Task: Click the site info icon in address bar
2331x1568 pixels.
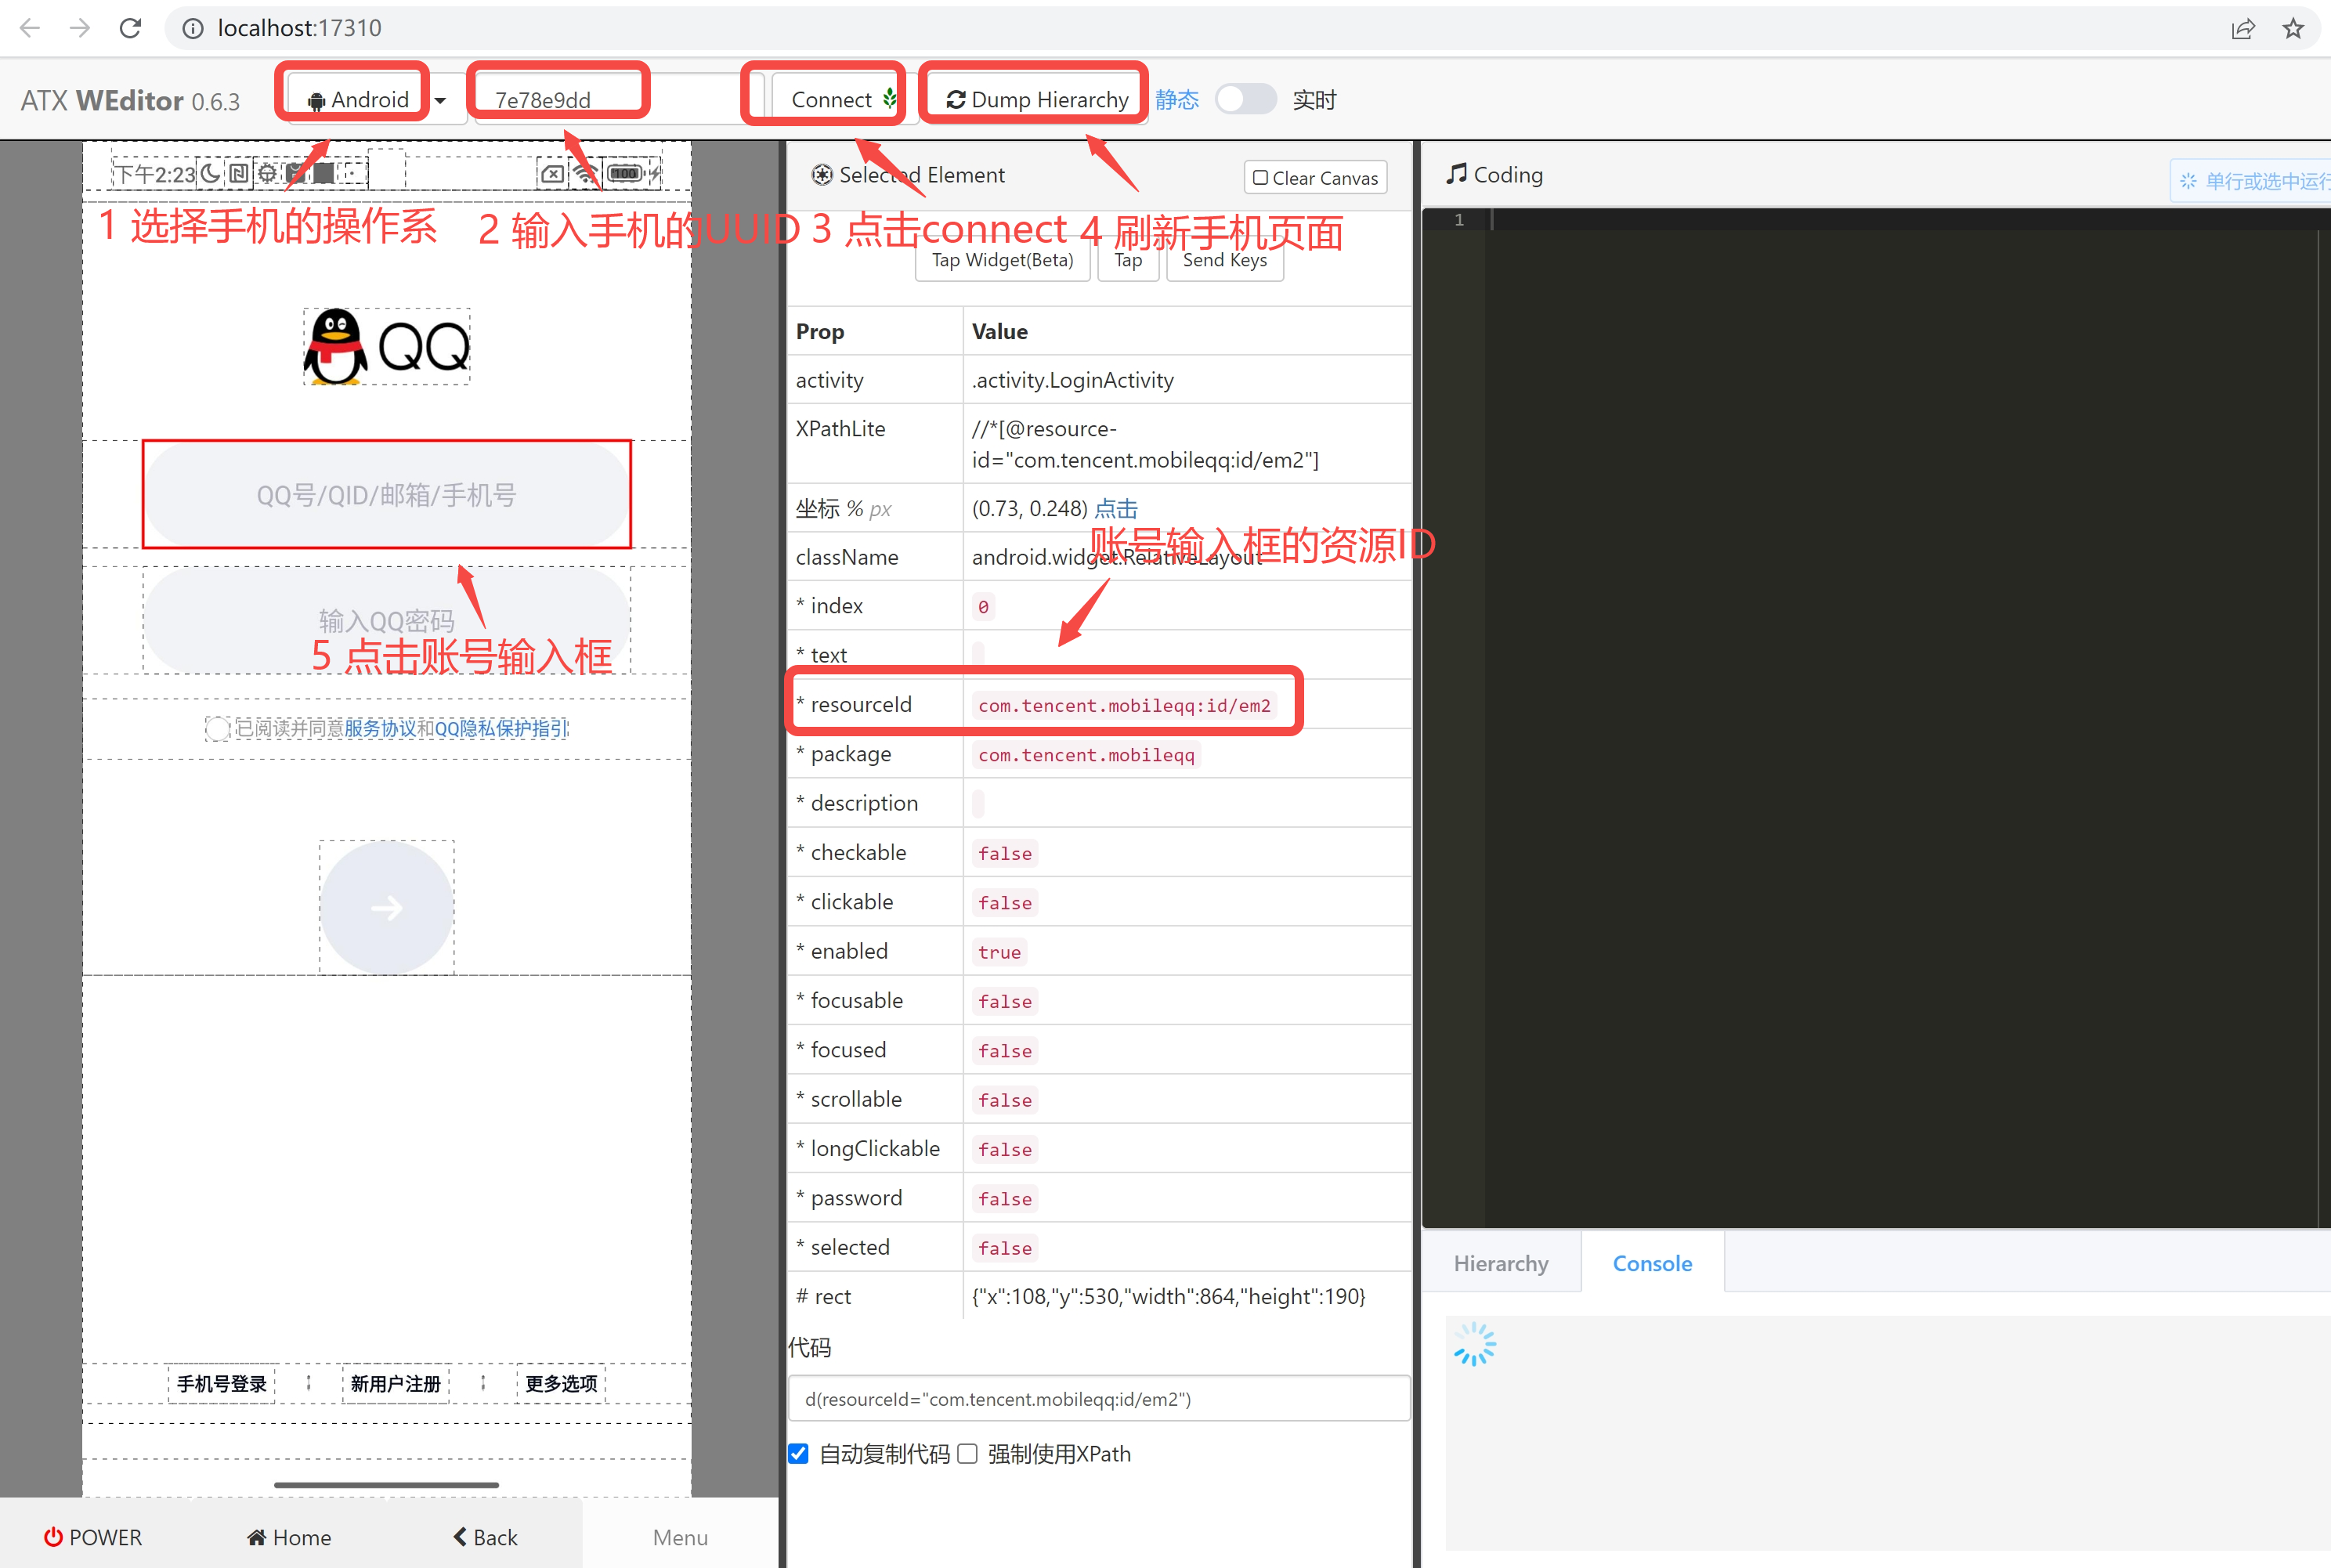Action: pyautogui.click(x=192, y=28)
